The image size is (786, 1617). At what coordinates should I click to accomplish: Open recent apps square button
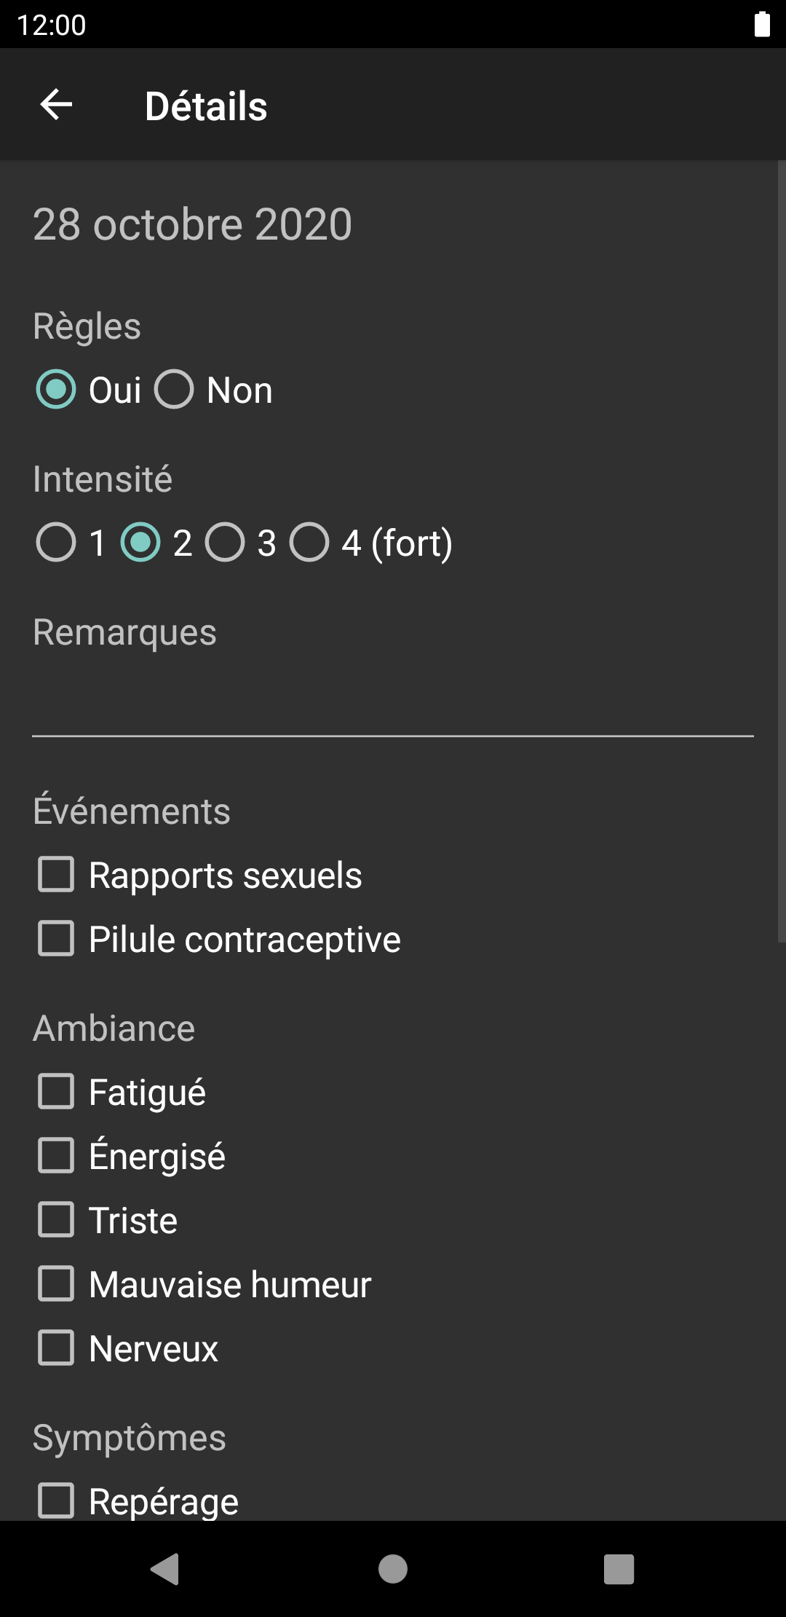click(619, 1569)
